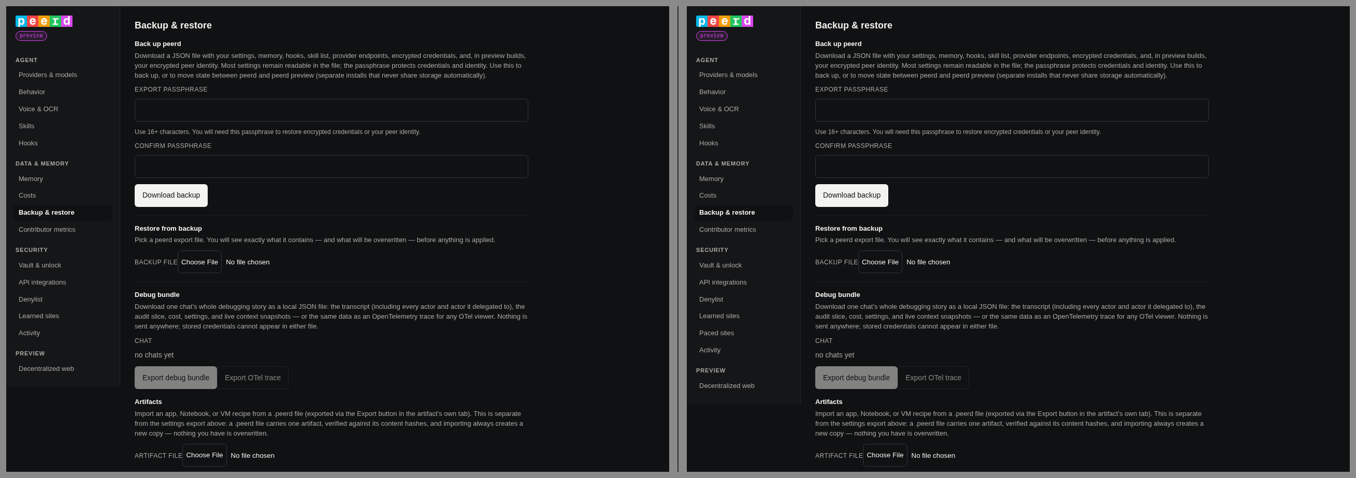
Task: Open Behavior settings in right window
Action: point(743,92)
